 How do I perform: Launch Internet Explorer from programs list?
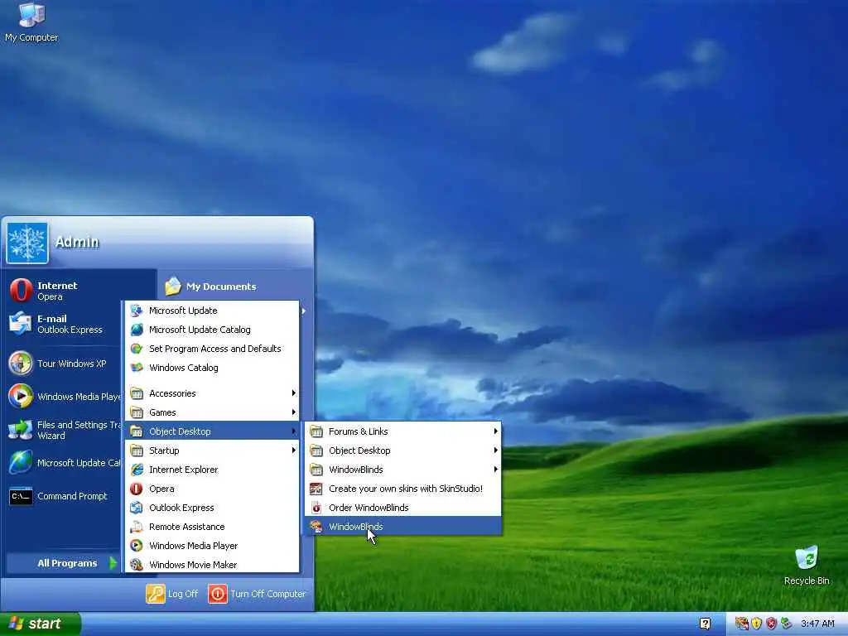(x=212, y=470)
